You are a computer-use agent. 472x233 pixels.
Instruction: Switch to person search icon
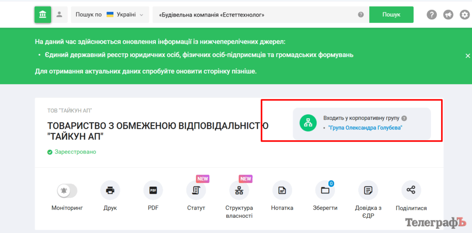pyautogui.click(x=59, y=15)
